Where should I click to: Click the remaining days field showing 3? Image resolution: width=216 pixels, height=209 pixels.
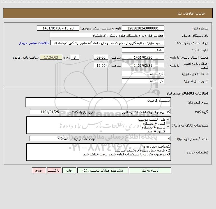click(x=75, y=57)
